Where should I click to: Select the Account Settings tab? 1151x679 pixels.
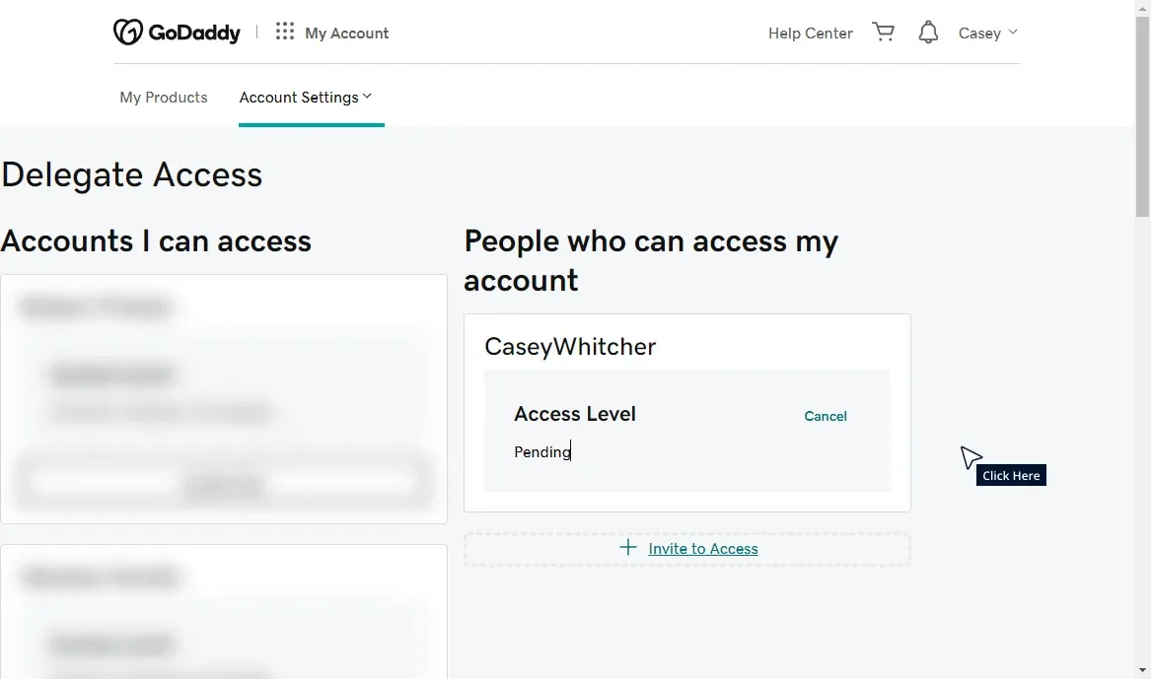(300, 97)
